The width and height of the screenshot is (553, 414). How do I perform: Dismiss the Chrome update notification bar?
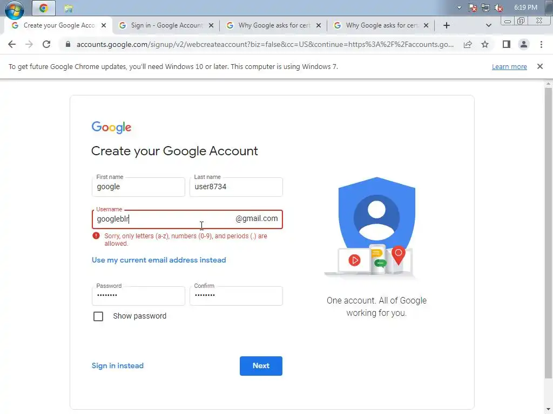540,66
